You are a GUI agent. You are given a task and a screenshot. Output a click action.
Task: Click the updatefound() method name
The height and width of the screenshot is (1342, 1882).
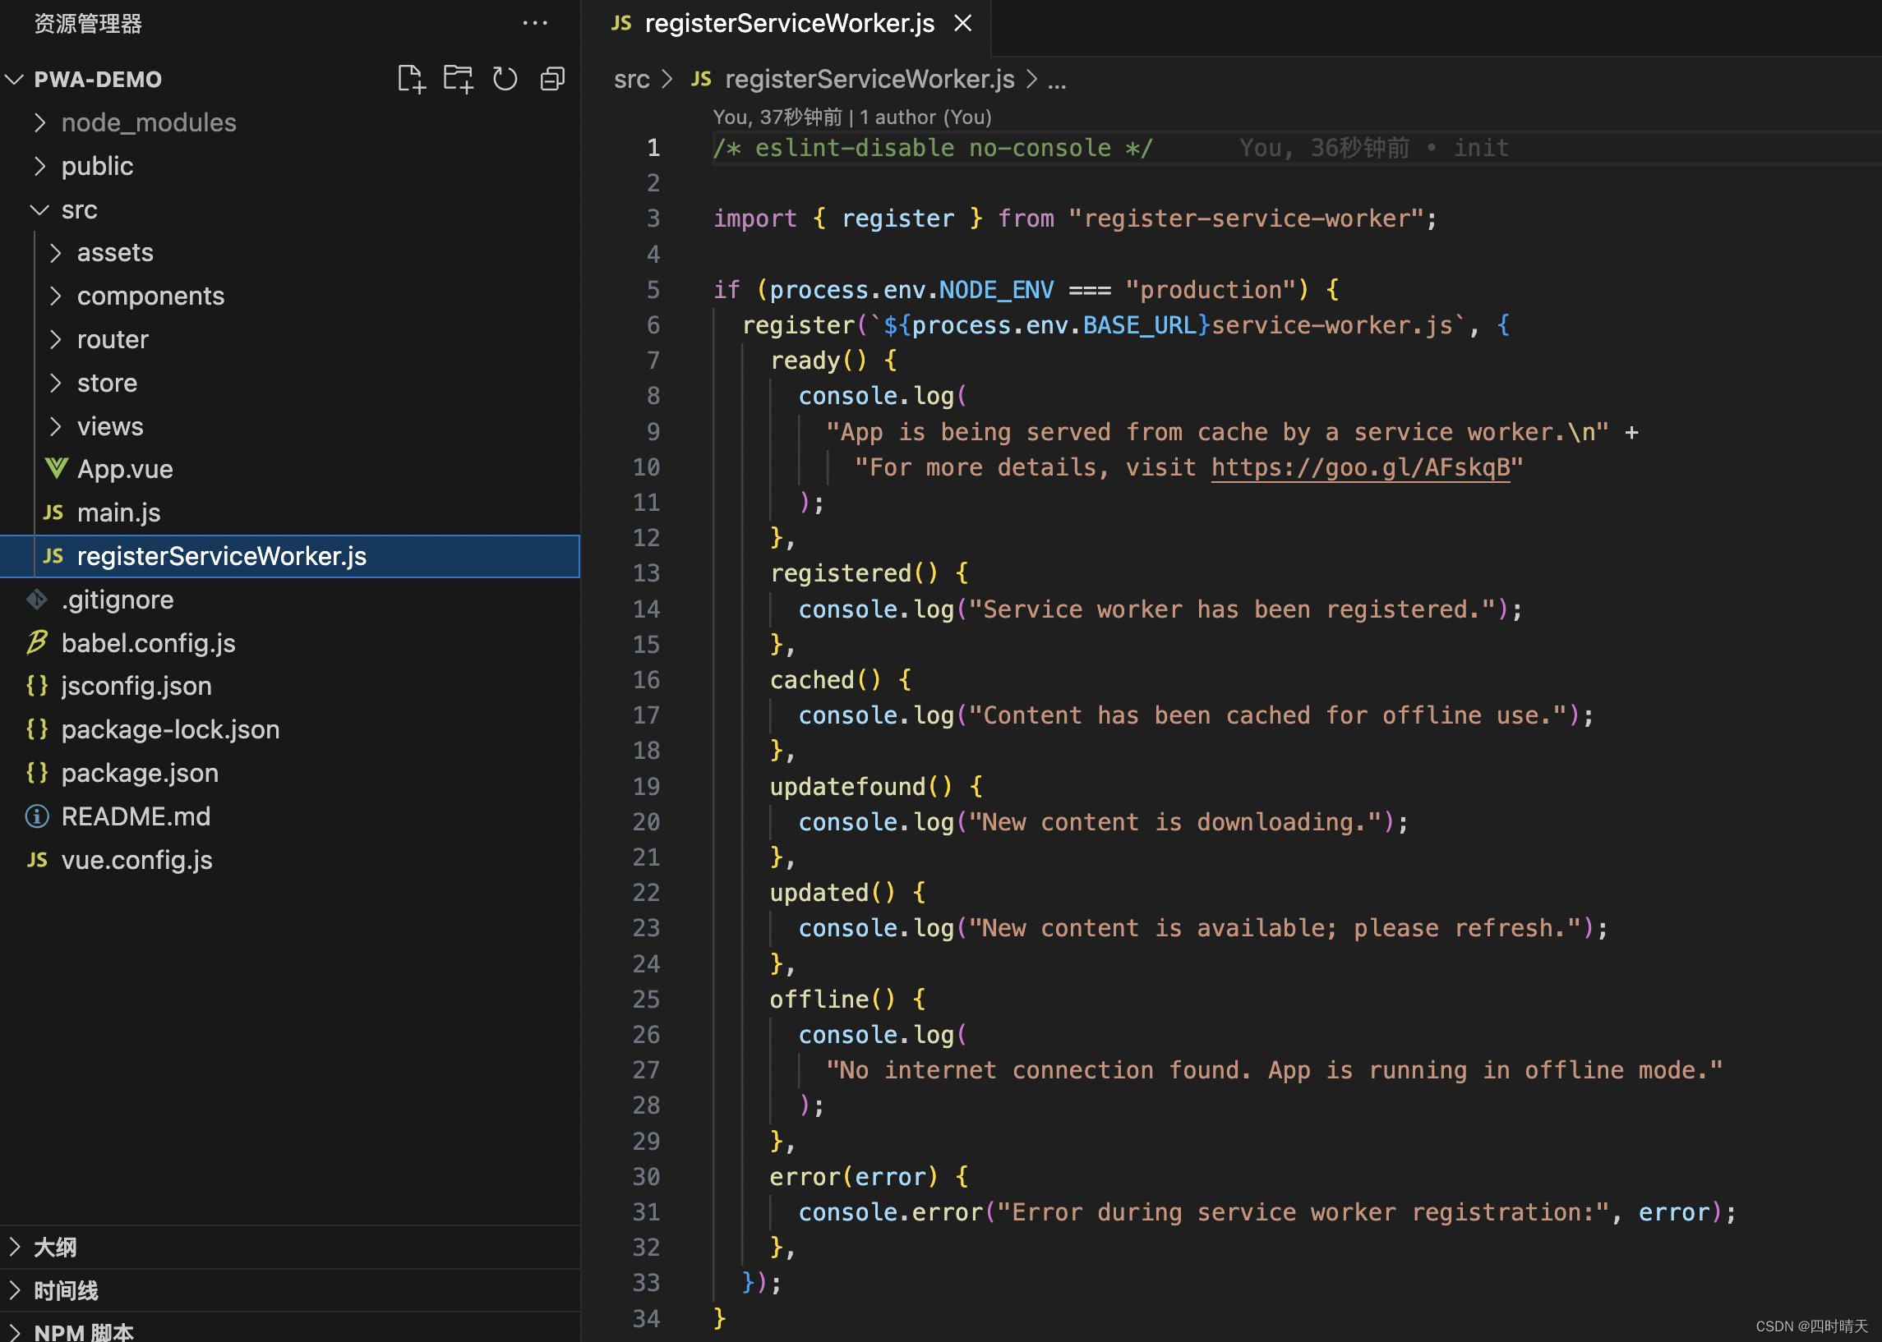click(846, 787)
